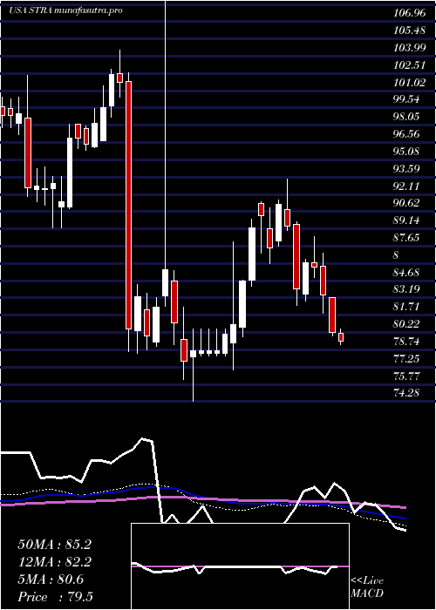Image resolution: width=436 pixels, height=610 pixels.
Task: Click the '12MA : 82.2' readout
Action: pos(54,562)
